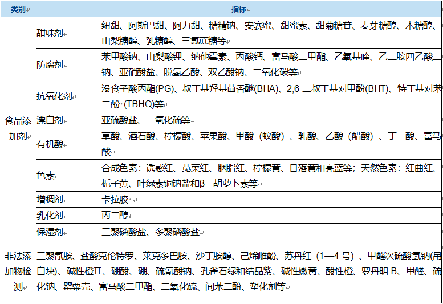Screen dimensions: 443x304
Task: Click the 类别 header cell
Action: coord(17,10)
